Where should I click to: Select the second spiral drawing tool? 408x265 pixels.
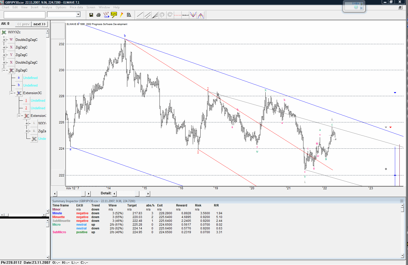tap(170, 15)
